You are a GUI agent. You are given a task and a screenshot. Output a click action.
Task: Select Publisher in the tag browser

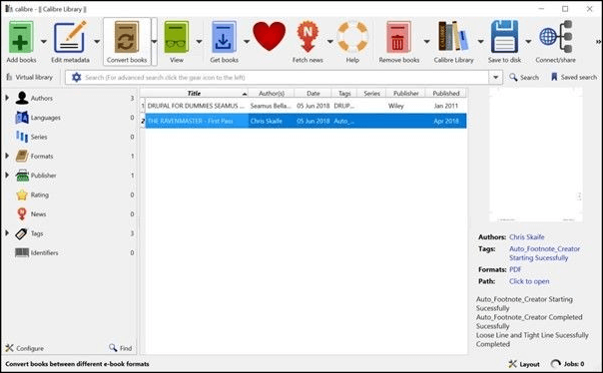click(x=43, y=176)
